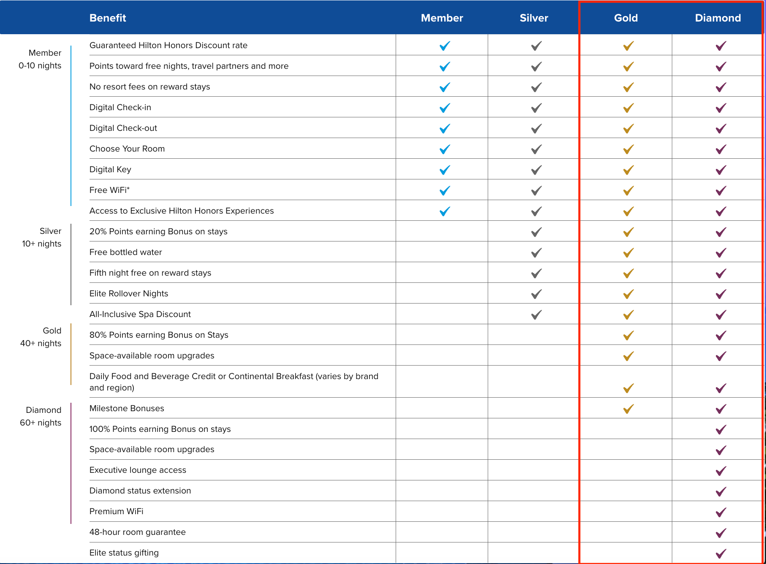Click '20% Points earning Bonus on stays' text
Image resolution: width=766 pixels, height=564 pixels.
(158, 231)
